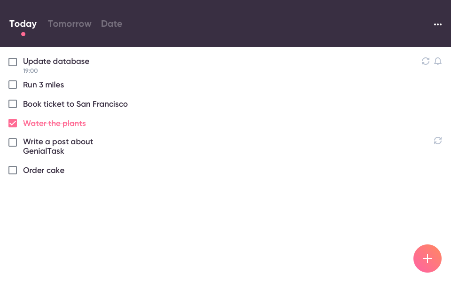Screen dimensions: 451x282
Task: Check the Update database checkbox
Action: click(13, 62)
